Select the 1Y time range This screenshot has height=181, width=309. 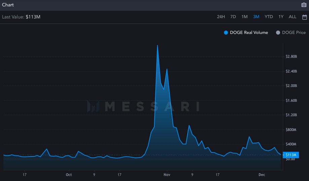[x=281, y=17]
